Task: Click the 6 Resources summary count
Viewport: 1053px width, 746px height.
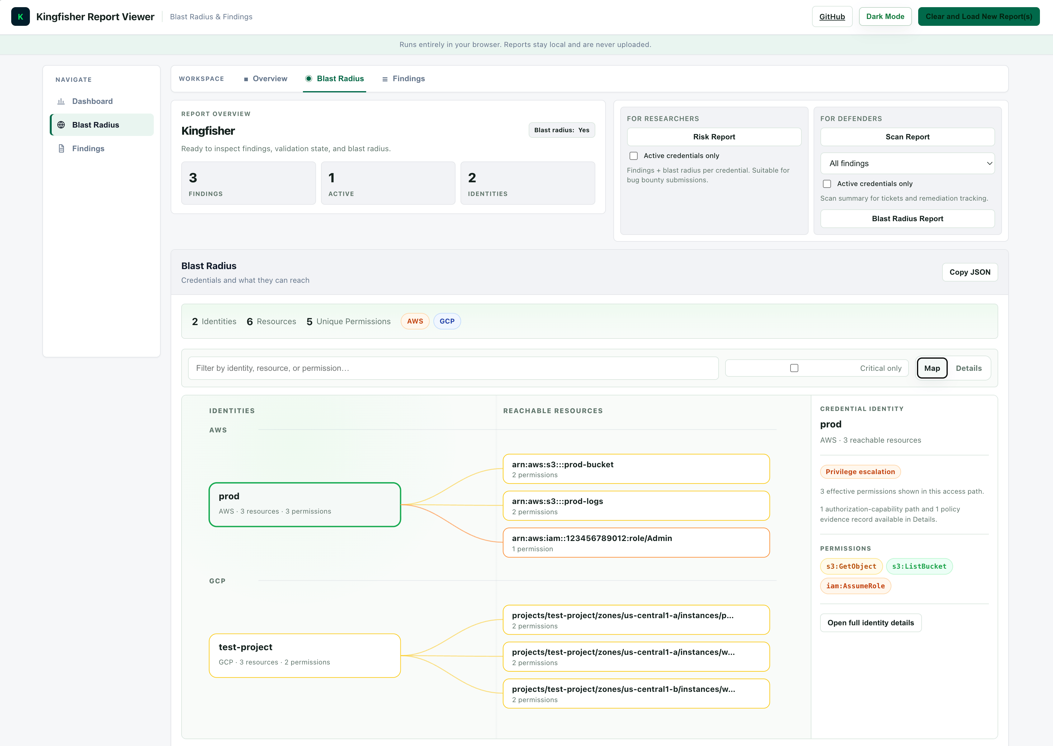Action: pos(271,322)
